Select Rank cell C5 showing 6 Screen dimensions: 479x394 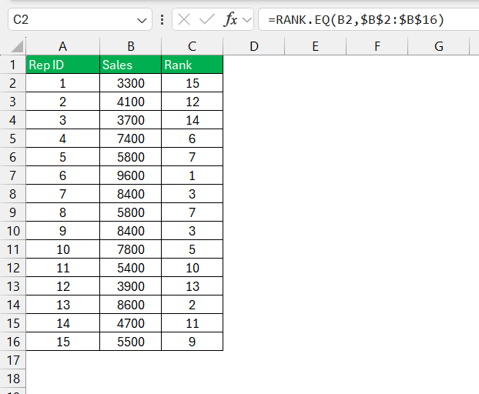tap(193, 139)
